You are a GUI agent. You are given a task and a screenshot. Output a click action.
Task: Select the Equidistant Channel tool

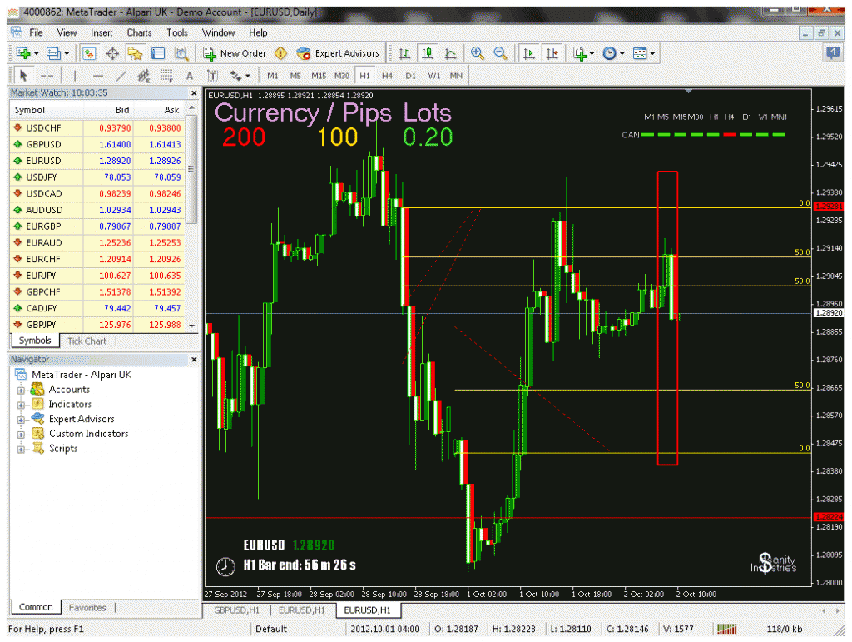click(x=143, y=76)
